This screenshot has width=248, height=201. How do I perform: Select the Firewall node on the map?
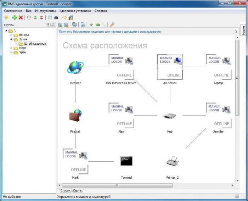75,115
